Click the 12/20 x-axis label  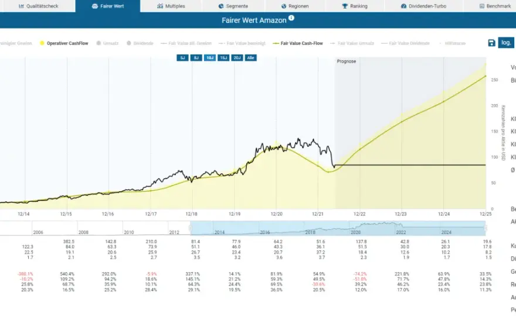[x=276, y=214]
